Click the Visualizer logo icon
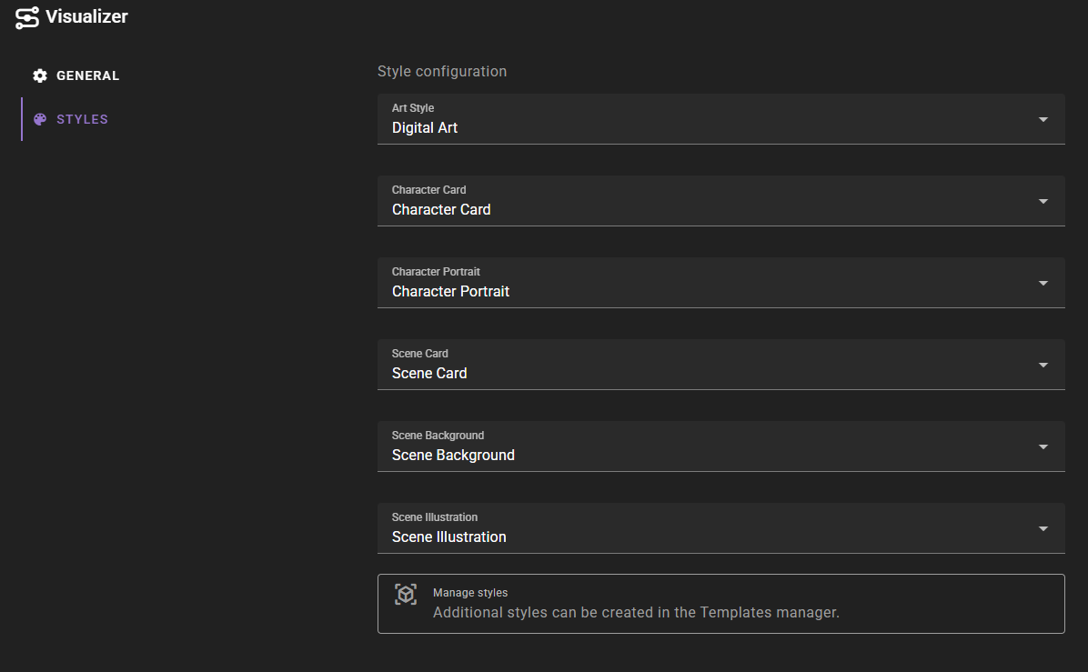The height and width of the screenshot is (672, 1088). 26,16
